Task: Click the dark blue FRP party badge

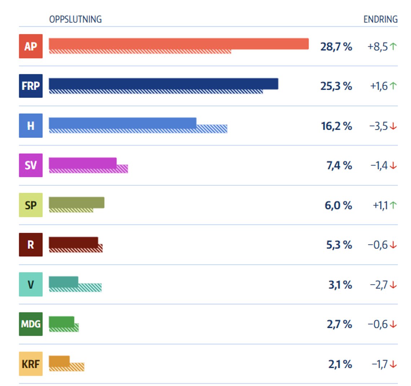Action: [x=31, y=86]
